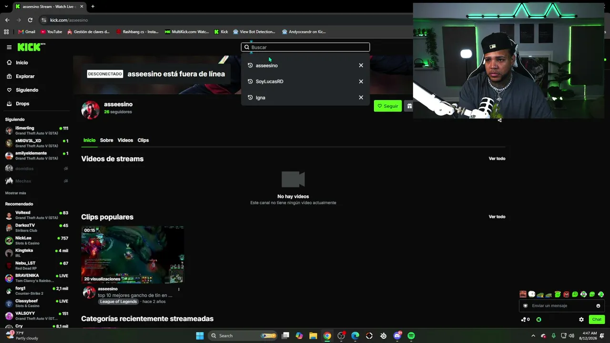This screenshot has width=610, height=343.
Task: Open the View Bot Detection bookmark
Action: point(254,32)
